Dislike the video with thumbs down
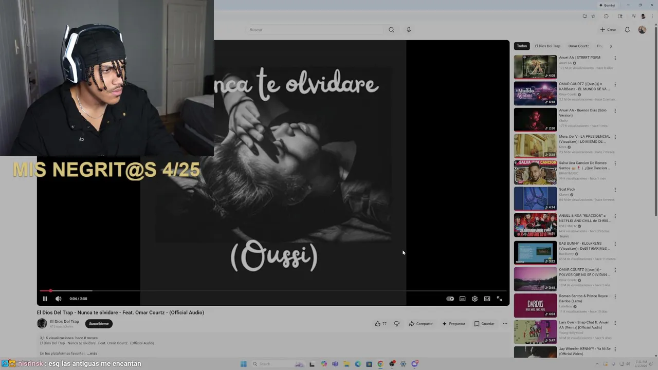Viewport: 658px width, 370px height. click(396, 324)
